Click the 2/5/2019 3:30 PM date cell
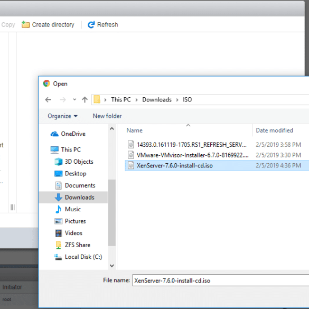 tap(278, 155)
